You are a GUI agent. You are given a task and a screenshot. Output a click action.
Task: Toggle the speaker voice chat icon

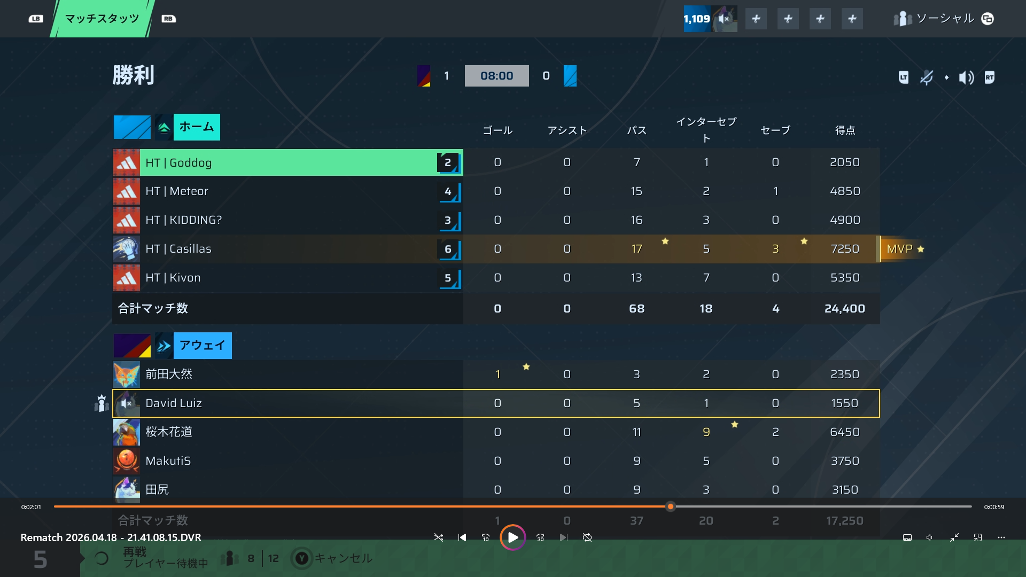(966, 77)
